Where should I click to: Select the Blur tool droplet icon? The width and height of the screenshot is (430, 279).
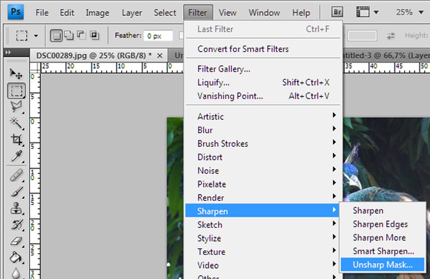(16, 273)
